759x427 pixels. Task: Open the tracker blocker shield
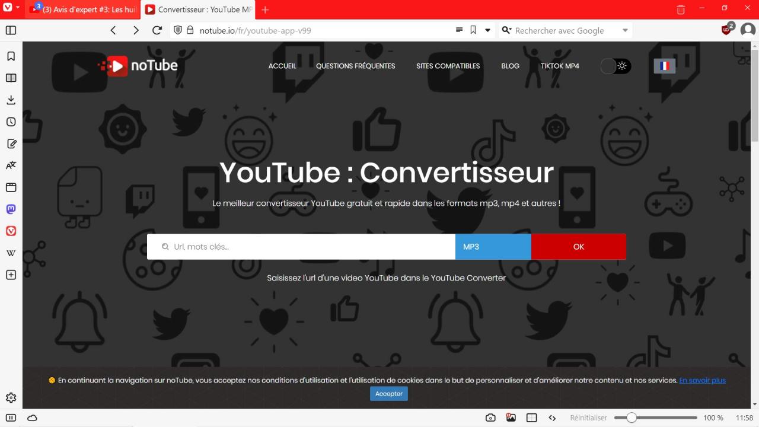pyautogui.click(x=177, y=30)
